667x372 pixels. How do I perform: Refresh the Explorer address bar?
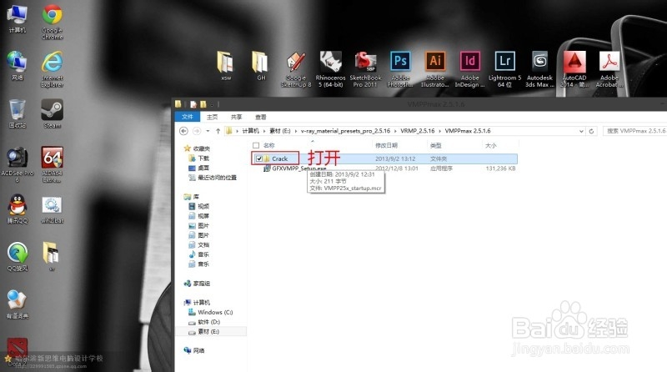[591, 131]
